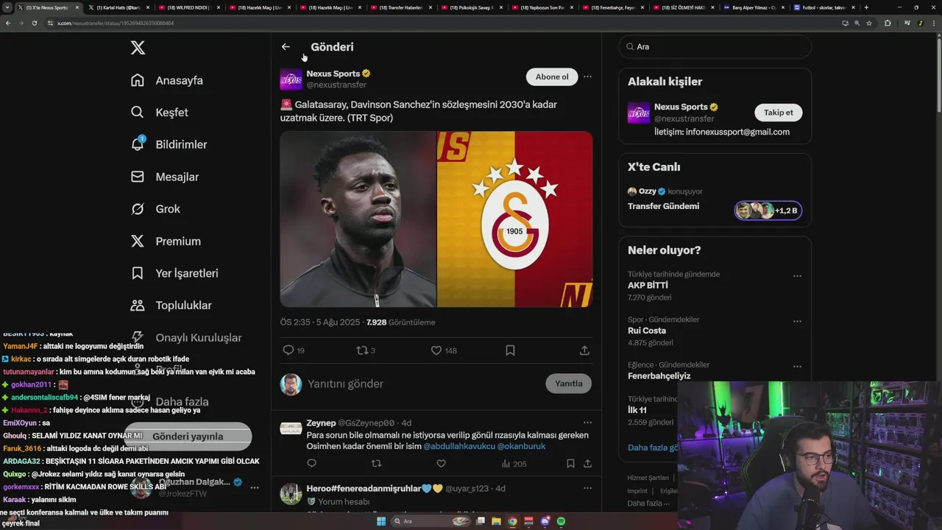Reload the page in Chrome

pos(34,23)
